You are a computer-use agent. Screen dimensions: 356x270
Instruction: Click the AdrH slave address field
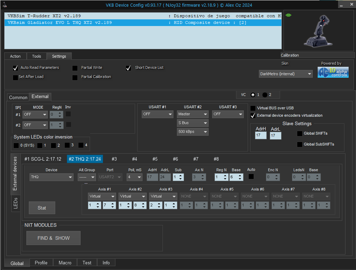click(x=261, y=135)
